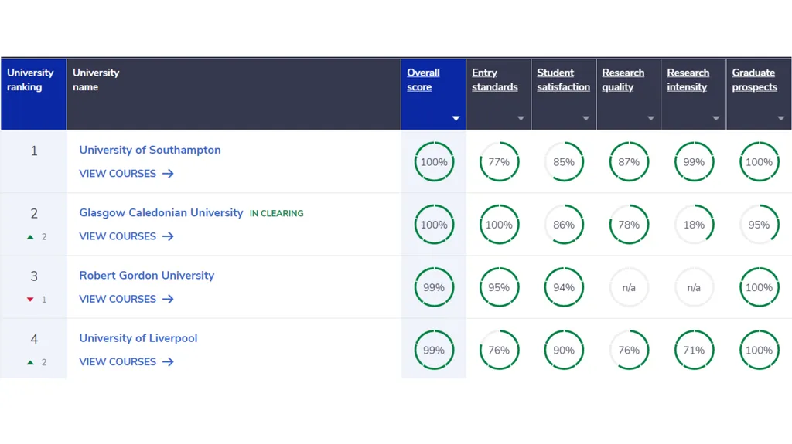This screenshot has height=444, width=792.
Task: View courses for Robert Gordon University
Action: pos(126,299)
